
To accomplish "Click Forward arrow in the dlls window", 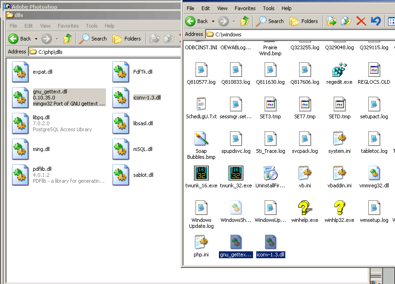I will click(47, 39).
